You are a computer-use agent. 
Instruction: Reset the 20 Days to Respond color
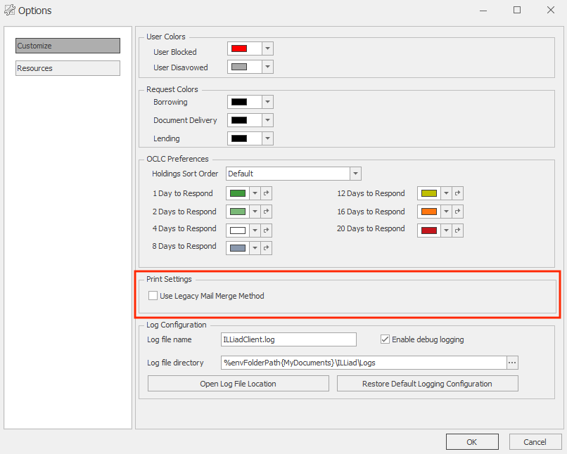tap(458, 230)
